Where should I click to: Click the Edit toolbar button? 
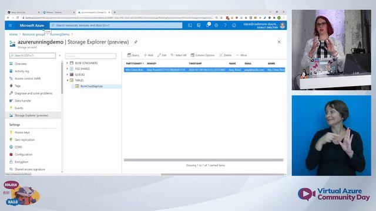click(162, 55)
